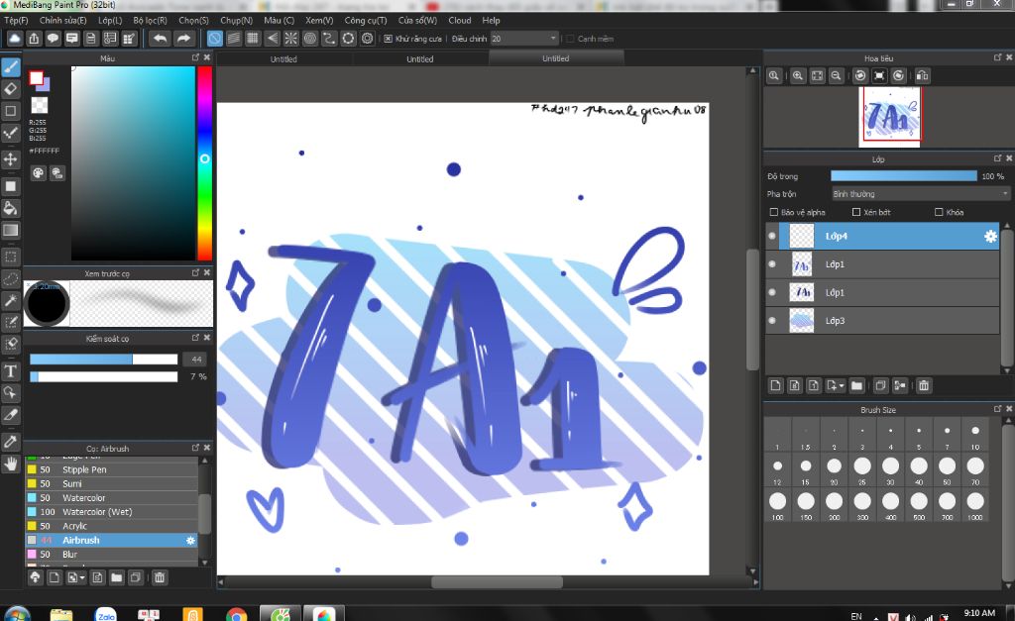
Task: Toggle Khử răng cưa anti-aliasing checkbox
Action: tap(388, 39)
